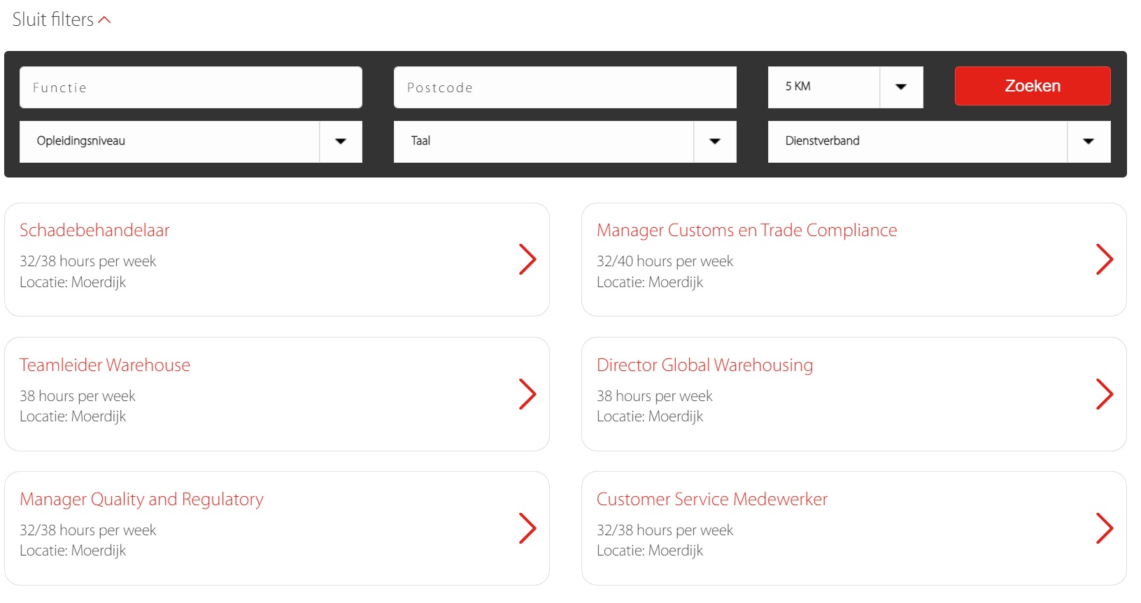
Task: Focus the Functie input field
Action: pyautogui.click(x=190, y=87)
